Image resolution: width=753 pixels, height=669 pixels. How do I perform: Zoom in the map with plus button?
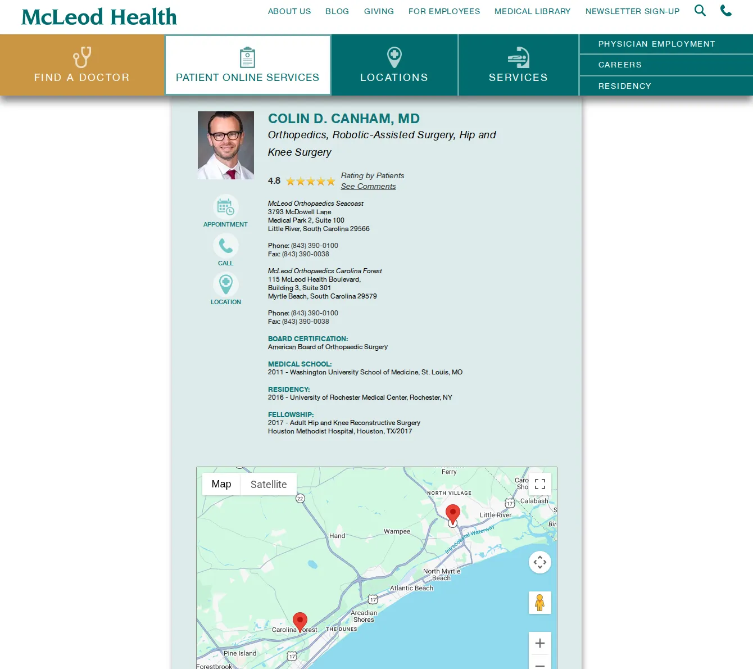pos(540,643)
